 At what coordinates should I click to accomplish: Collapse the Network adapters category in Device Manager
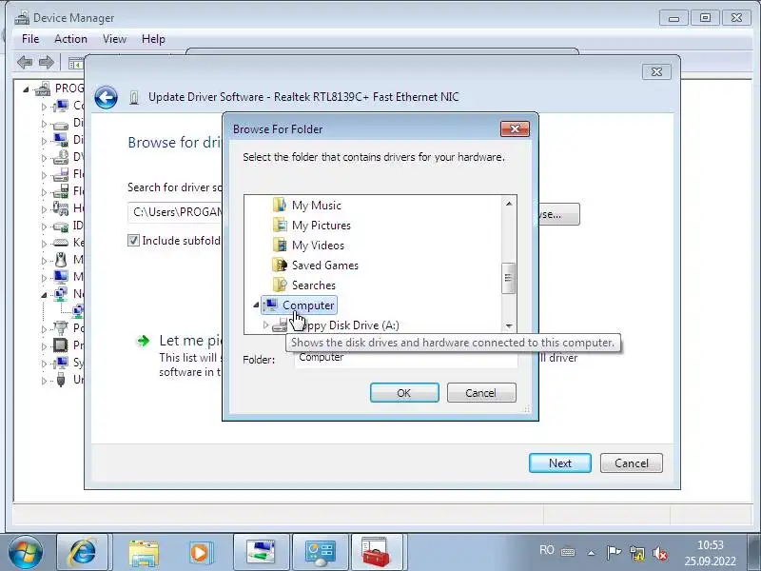pyautogui.click(x=44, y=294)
